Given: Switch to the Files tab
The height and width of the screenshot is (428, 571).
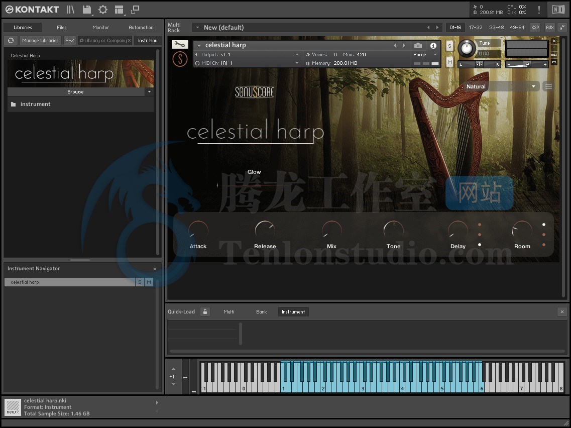Looking at the screenshot, I should point(62,27).
